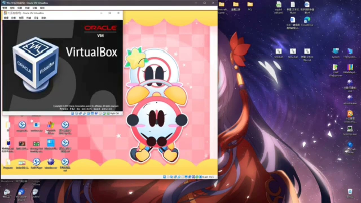
Task: Open the 视图 menu of the inner nested VM window
Action: (x=21, y=18)
